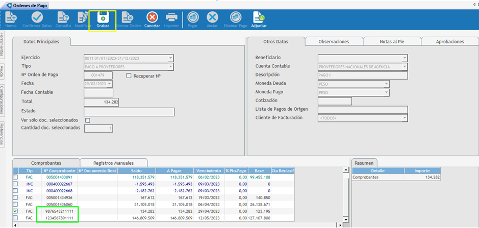The width and height of the screenshot is (479, 228).
Task: Open the Tipo dropdown
Action: (170, 67)
